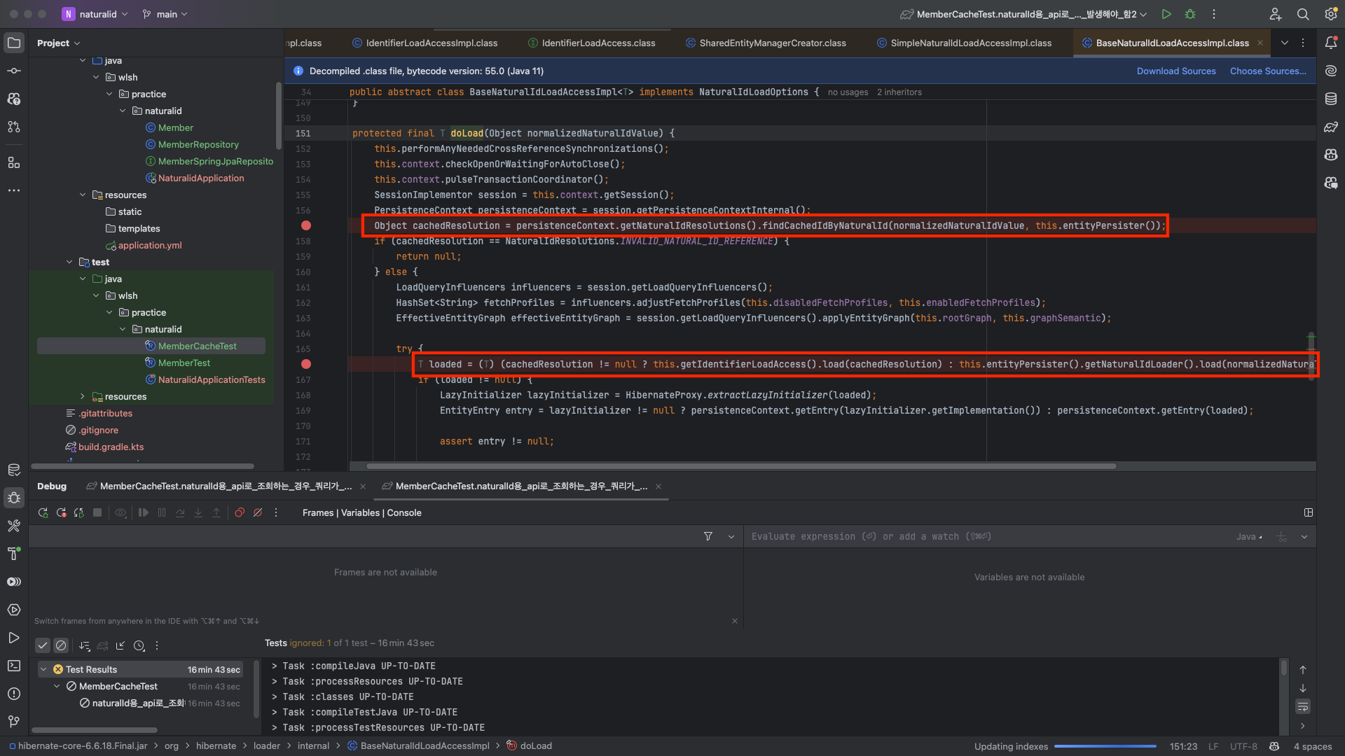Open the Project view dropdown
Screen dimensions: 1345x756
click(58, 43)
